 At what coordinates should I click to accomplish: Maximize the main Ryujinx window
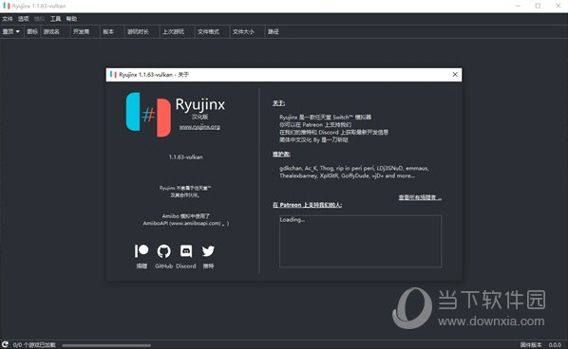tap(538, 6)
